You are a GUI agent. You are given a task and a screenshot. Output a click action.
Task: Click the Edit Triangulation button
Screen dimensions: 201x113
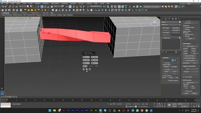190,61
